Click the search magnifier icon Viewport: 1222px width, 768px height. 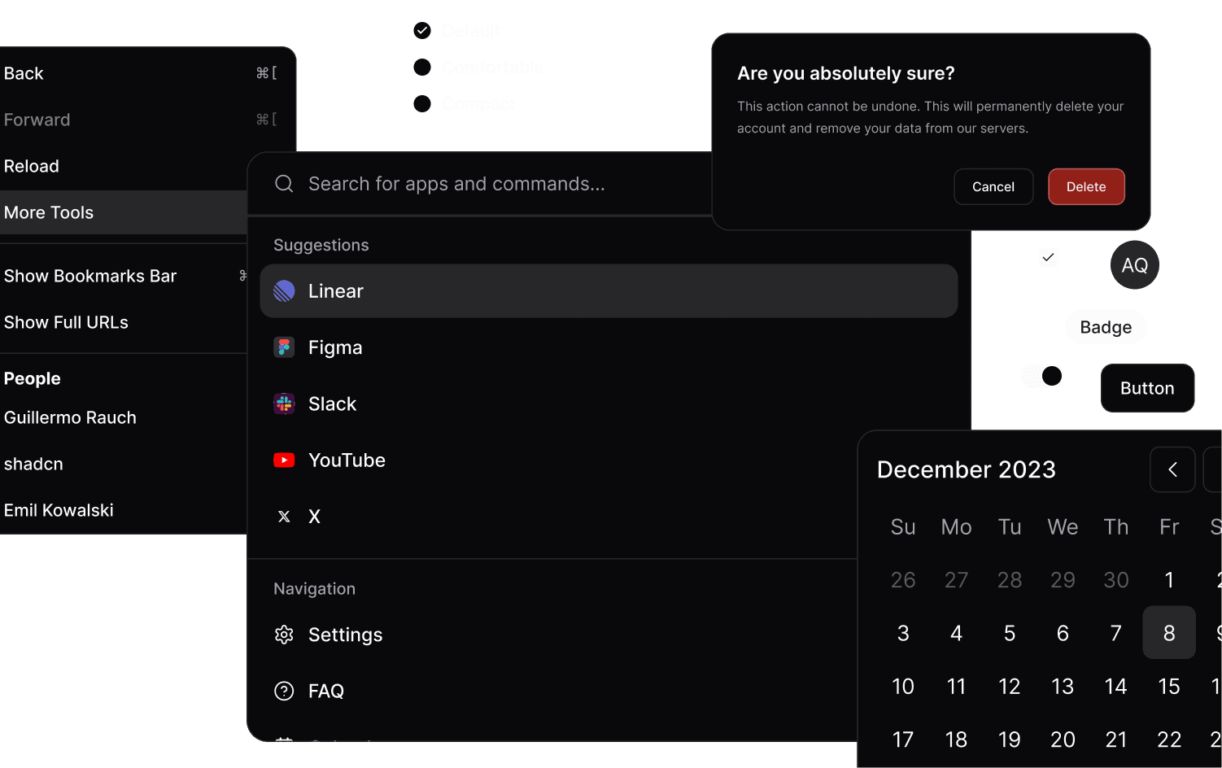pos(284,184)
